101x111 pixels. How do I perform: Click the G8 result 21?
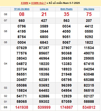pos(44,14)
